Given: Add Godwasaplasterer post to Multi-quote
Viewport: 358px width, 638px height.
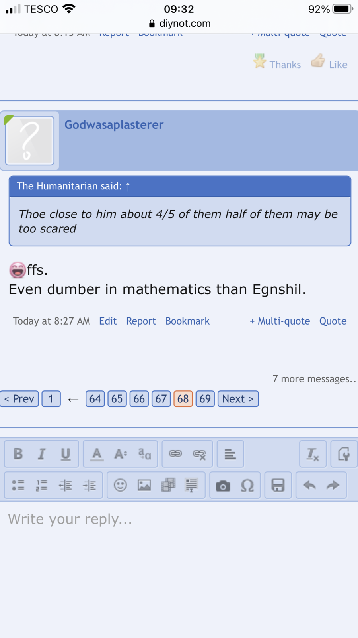Looking at the screenshot, I should tap(280, 321).
